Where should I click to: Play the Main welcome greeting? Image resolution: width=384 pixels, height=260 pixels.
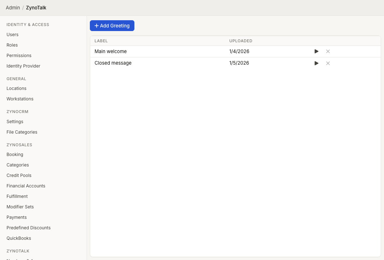[x=316, y=51]
